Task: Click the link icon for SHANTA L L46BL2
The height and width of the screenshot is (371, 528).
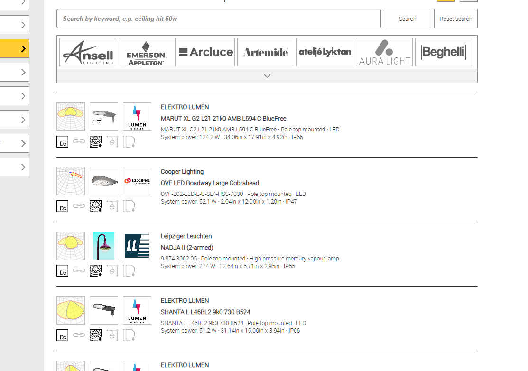Action: click(x=79, y=335)
